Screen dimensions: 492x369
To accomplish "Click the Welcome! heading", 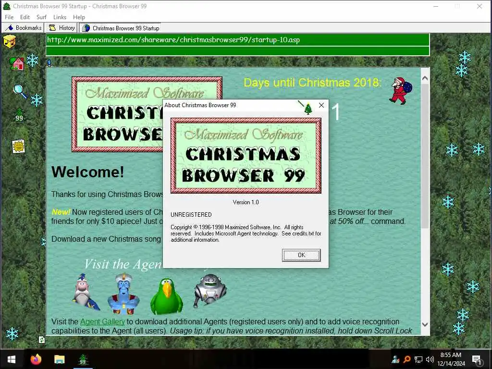I will [x=87, y=172].
